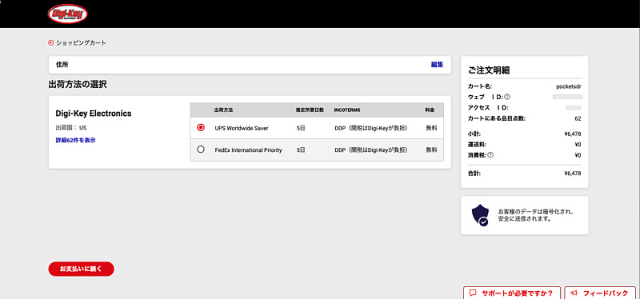The height and width of the screenshot is (299, 640).
Task: Open the Digi-Key logo home link
Action: pos(68,14)
